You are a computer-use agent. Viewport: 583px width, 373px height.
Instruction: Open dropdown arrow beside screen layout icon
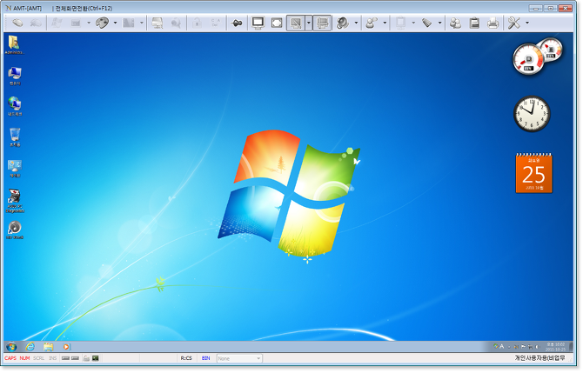[142, 23]
